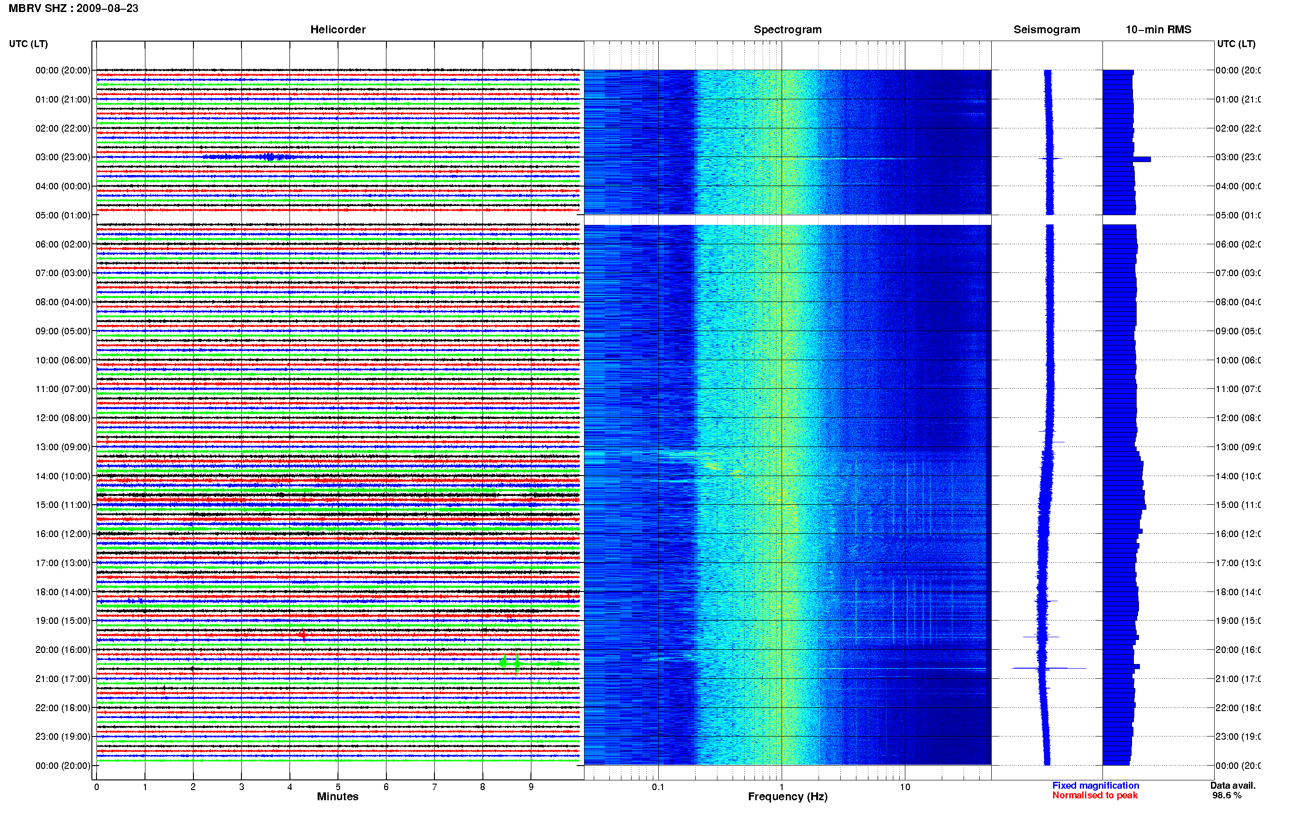Click the left '03:00 (23:00)' time label
Image resolution: width=1313 pixels, height=821 pixels.
[63, 157]
